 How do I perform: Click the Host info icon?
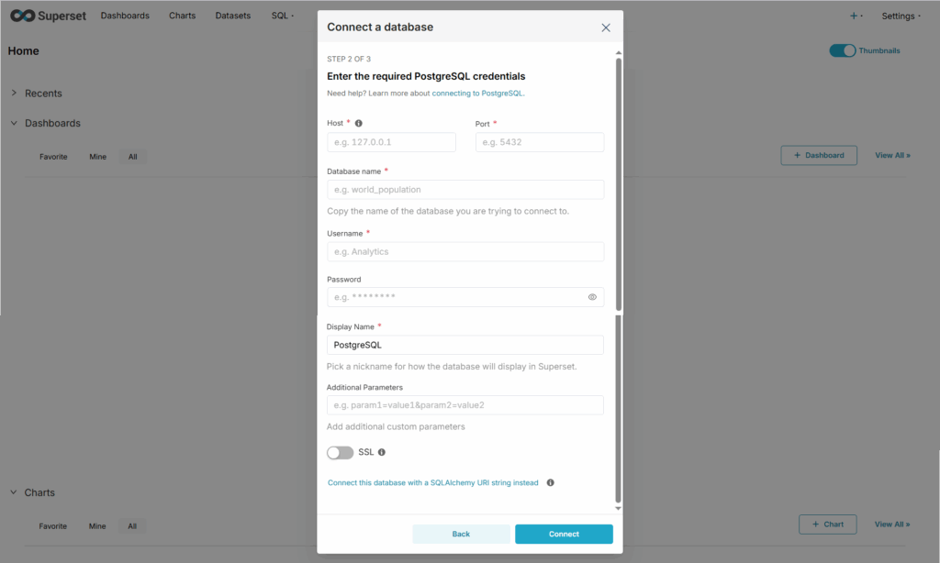point(359,123)
